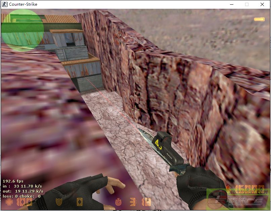
Task: Click the '192.6 fps' readout
Action: click(x=13, y=181)
